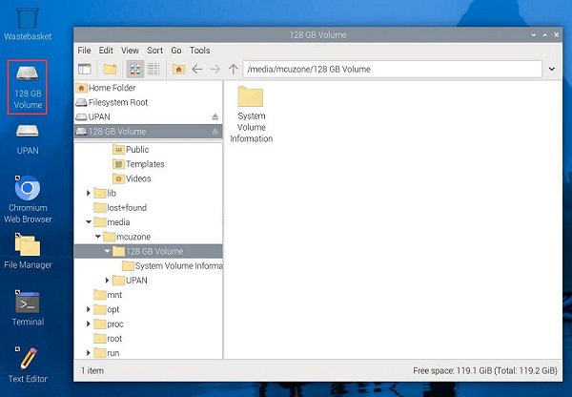Click the lib folder label in tree

(112, 193)
